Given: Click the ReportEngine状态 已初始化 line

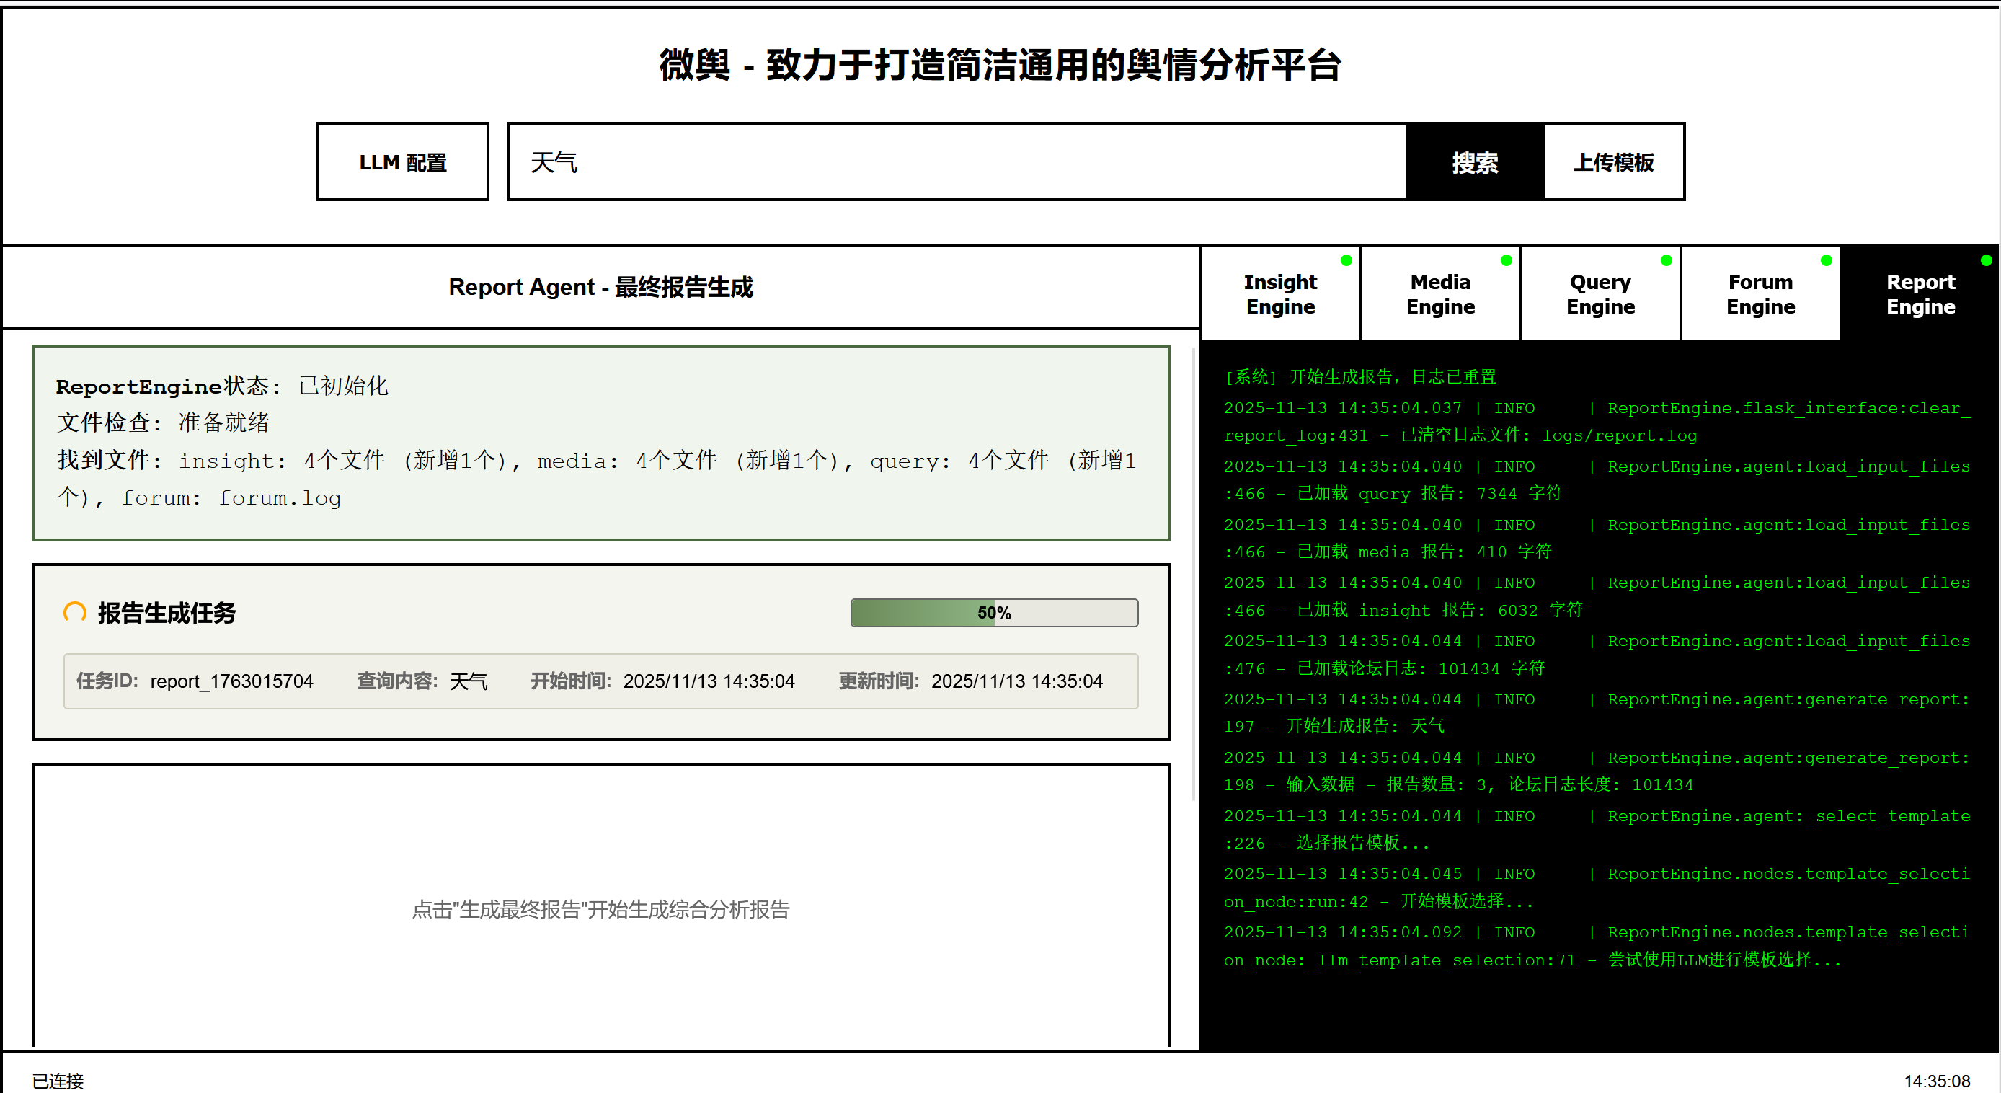Looking at the screenshot, I should click(x=222, y=386).
